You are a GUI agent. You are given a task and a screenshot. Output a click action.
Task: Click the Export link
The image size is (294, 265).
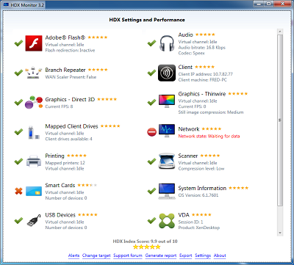coord(186,255)
